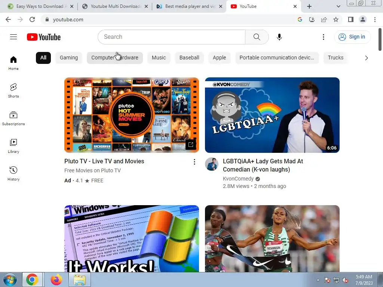
Task: Click Free Movies on Pluto TV text
Action: [x=93, y=170]
